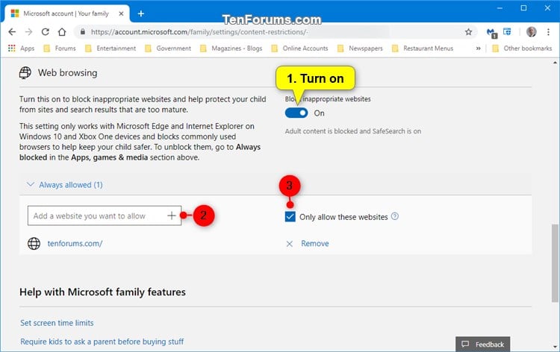The width and height of the screenshot is (560, 352).
Task: Open the Entertainment bookmark folder
Action: click(111, 48)
